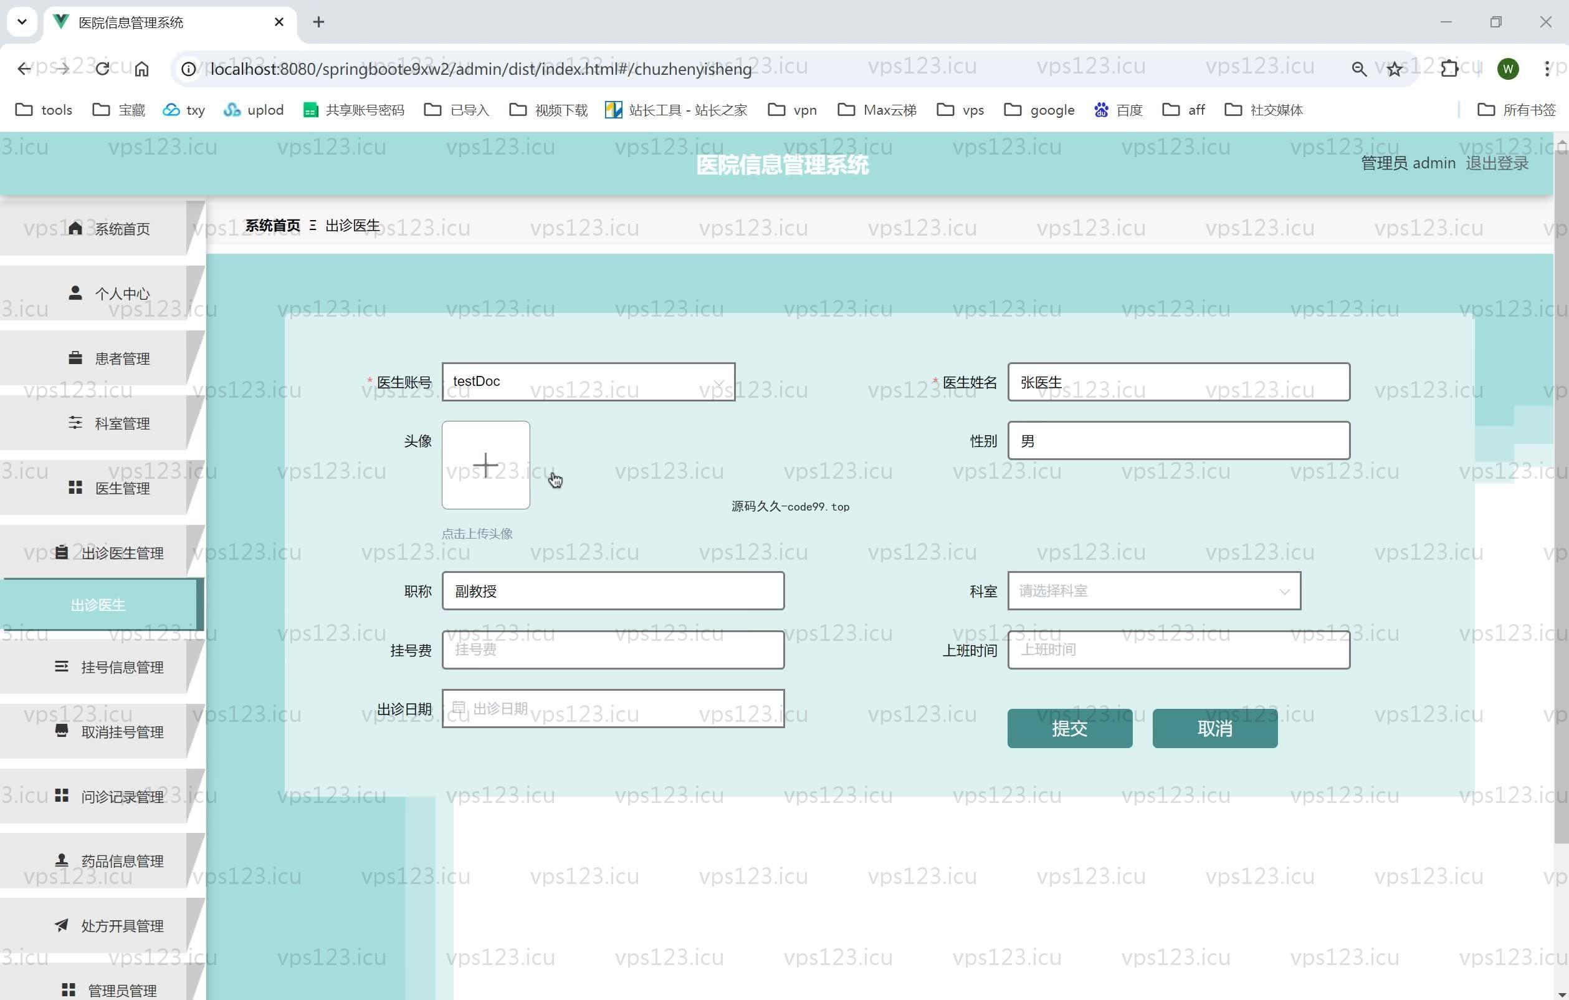This screenshot has height=1000, width=1569.
Task: Open the tab search dropdown arrow
Action: 22,22
